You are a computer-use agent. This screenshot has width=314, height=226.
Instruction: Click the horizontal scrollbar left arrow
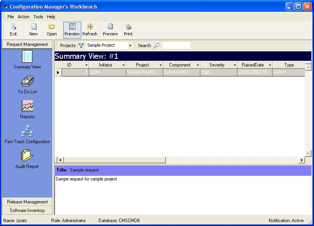[60, 160]
